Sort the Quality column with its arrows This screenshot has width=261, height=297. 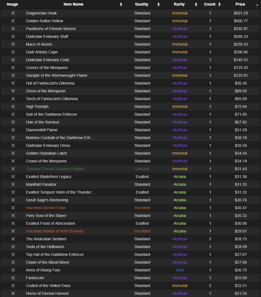[158, 4]
